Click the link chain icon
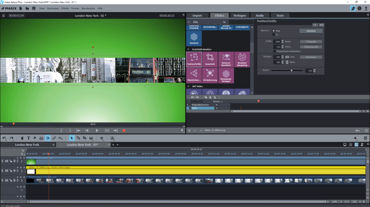 (54, 138)
